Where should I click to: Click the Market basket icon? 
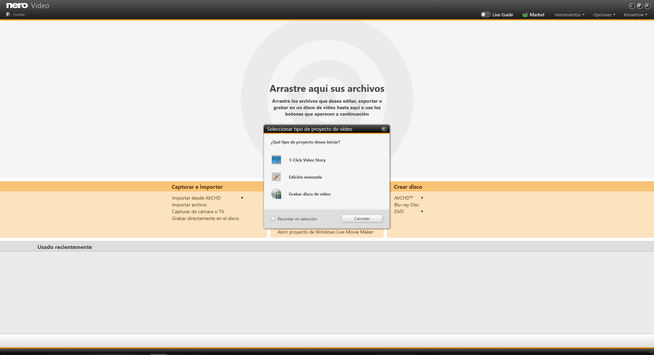tap(525, 15)
